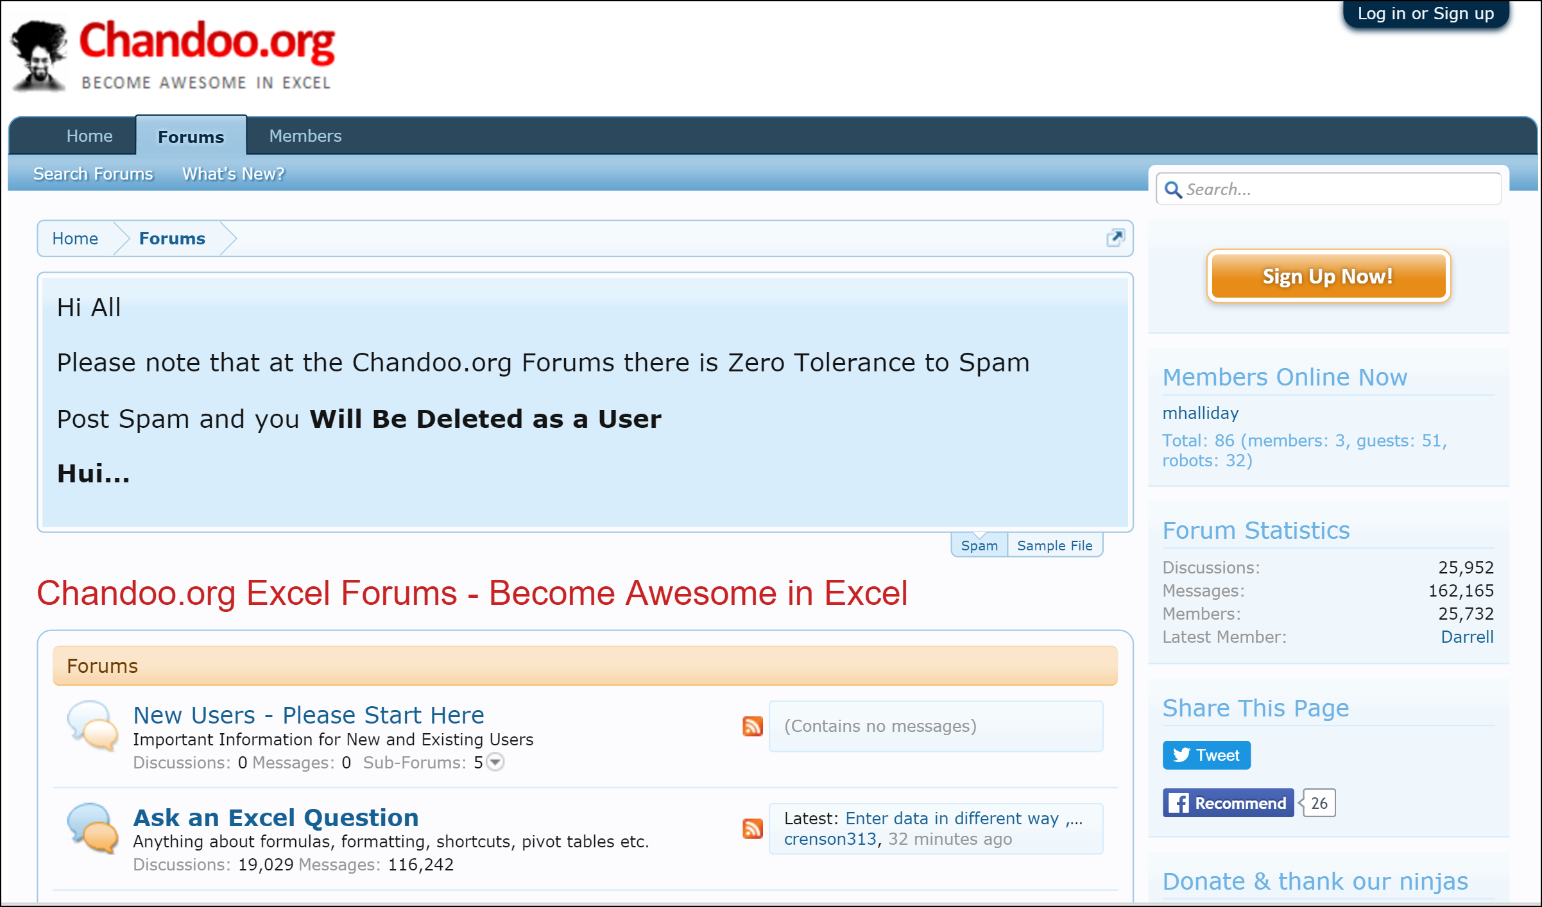Click the Messages count 162,165

1461,591
